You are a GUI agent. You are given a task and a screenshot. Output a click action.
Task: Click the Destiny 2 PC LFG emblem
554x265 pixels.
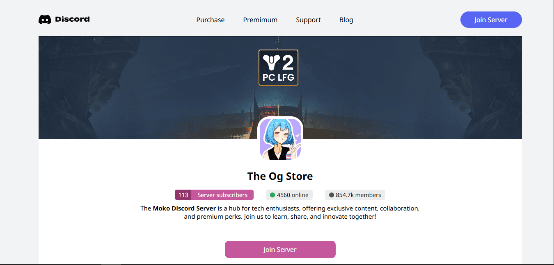(278, 68)
